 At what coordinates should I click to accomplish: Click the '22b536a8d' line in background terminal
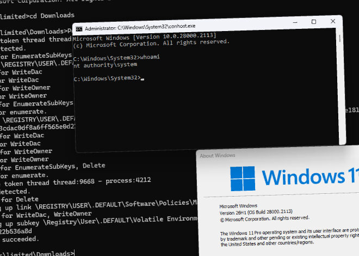coord(16,231)
